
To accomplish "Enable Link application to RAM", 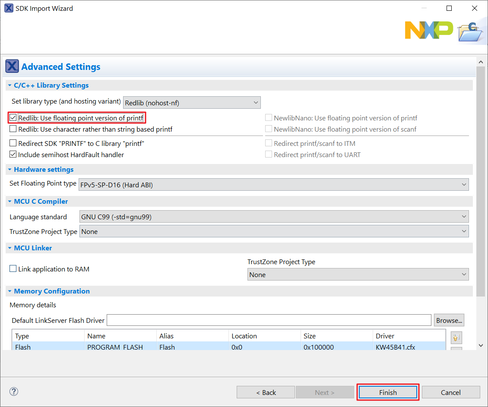I will tap(13, 269).
